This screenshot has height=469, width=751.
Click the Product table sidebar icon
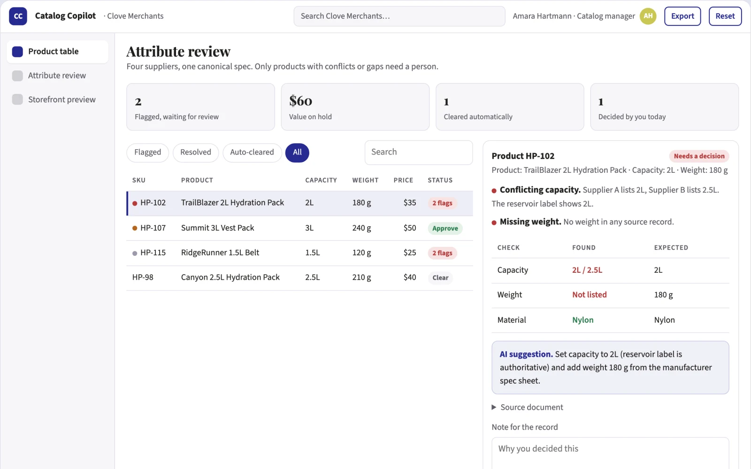coord(17,52)
